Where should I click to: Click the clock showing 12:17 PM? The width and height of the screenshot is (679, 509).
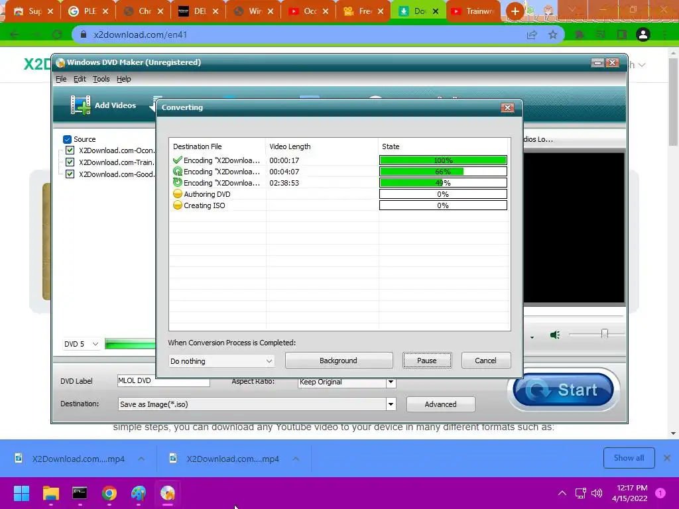tap(632, 488)
